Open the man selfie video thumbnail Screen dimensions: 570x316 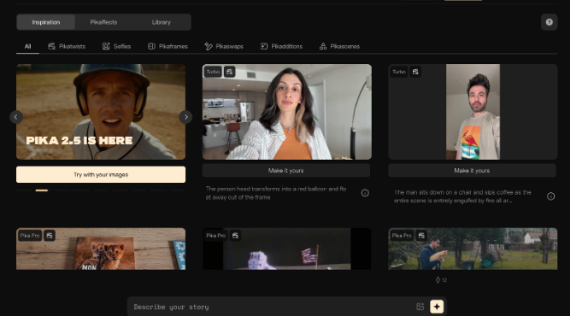473,112
